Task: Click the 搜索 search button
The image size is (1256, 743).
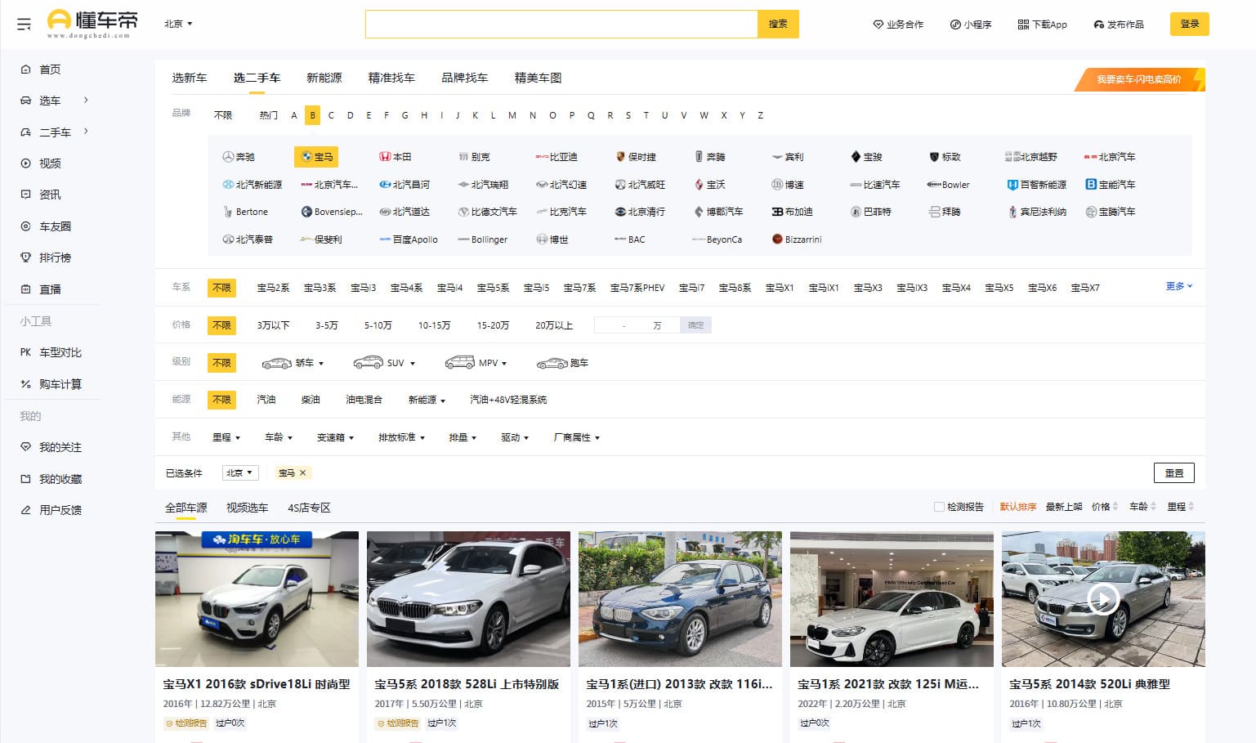Action: click(778, 25)
